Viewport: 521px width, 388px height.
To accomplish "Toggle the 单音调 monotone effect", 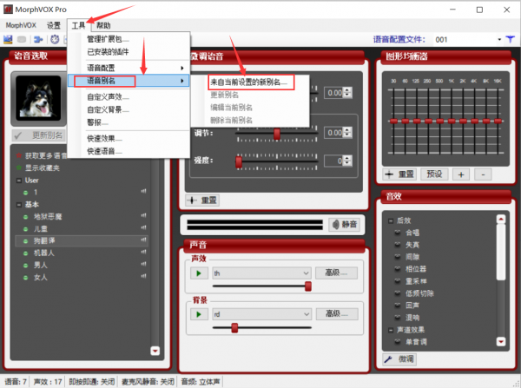I will 398,342.
